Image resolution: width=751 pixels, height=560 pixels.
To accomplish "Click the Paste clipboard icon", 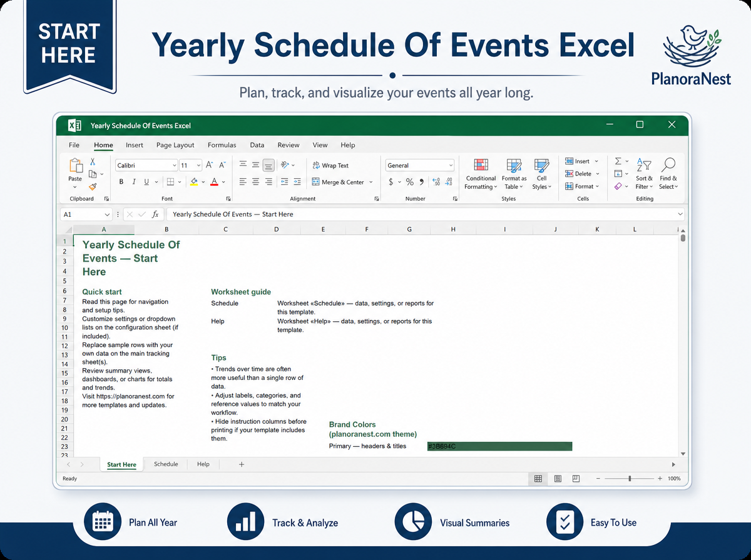I will click(76, 166).
